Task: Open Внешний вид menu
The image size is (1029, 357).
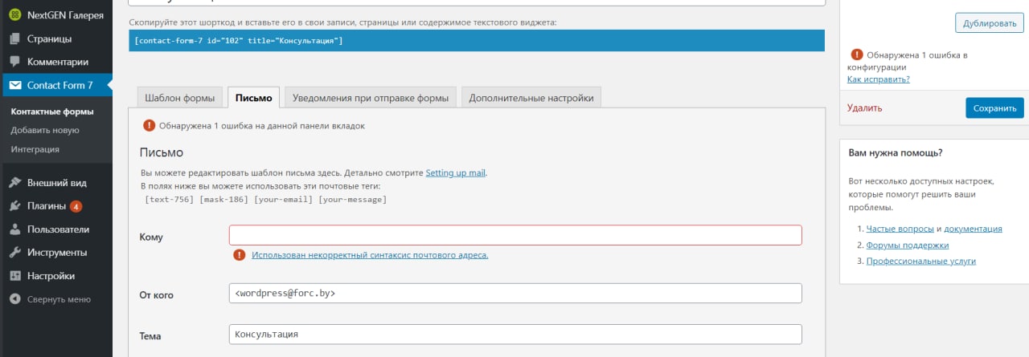Action: coord(56,182)
